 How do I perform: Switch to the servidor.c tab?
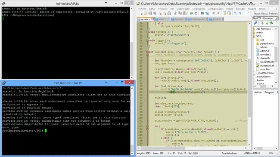tap(145, 19)
